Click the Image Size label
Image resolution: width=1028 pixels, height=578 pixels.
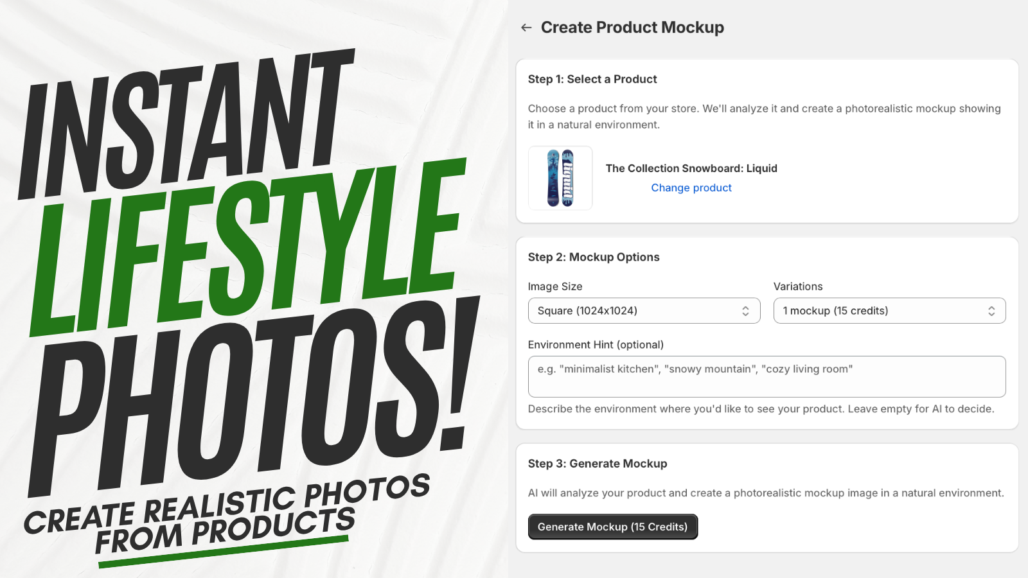click(555, 286)
